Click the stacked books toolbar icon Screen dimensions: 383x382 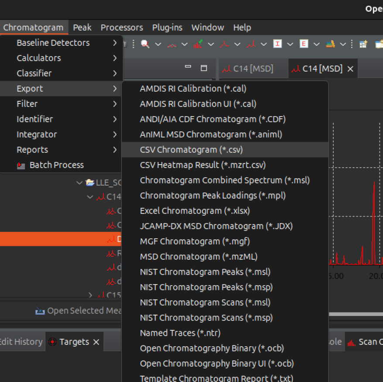point(330,44)
